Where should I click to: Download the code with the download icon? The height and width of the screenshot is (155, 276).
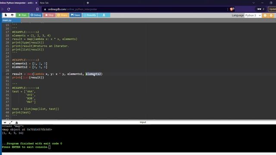click(104, 15)
